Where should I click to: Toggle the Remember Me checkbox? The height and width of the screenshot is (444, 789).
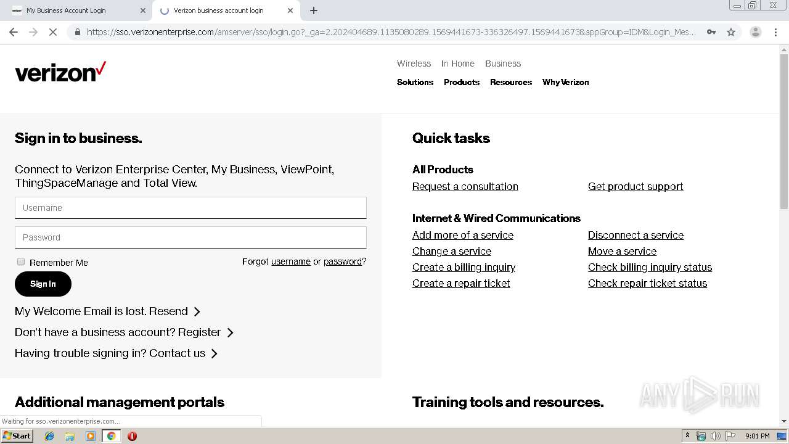tap(21, 261)
